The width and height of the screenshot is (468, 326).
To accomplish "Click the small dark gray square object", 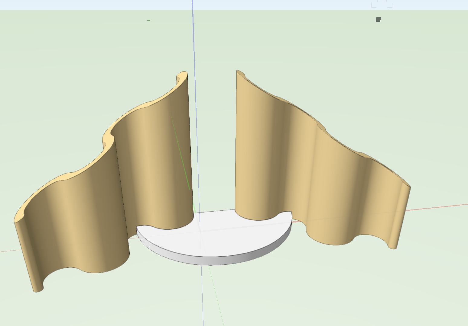I will pyautogui.click(x=378, y=19).
